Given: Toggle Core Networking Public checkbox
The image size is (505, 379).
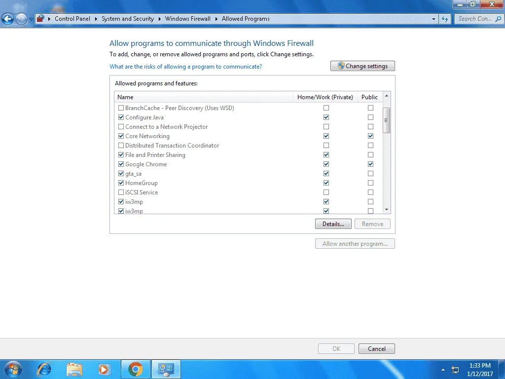Looking at the screenshot, I should 371,136.
